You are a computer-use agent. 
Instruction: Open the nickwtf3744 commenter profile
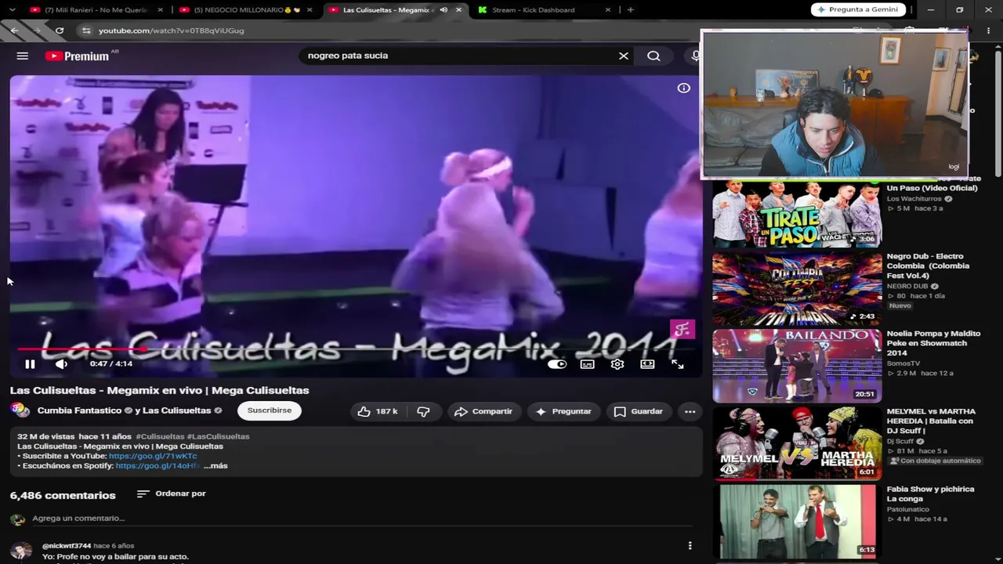67,545
